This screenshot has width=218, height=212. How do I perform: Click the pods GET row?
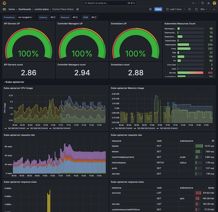pyautogui.click(x=163, y=168)
